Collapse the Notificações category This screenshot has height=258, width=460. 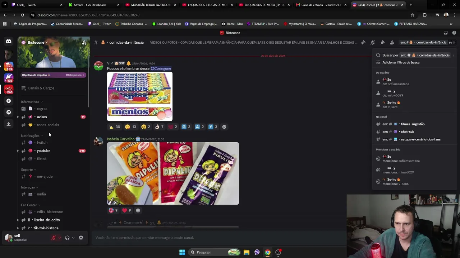(32, 136)
